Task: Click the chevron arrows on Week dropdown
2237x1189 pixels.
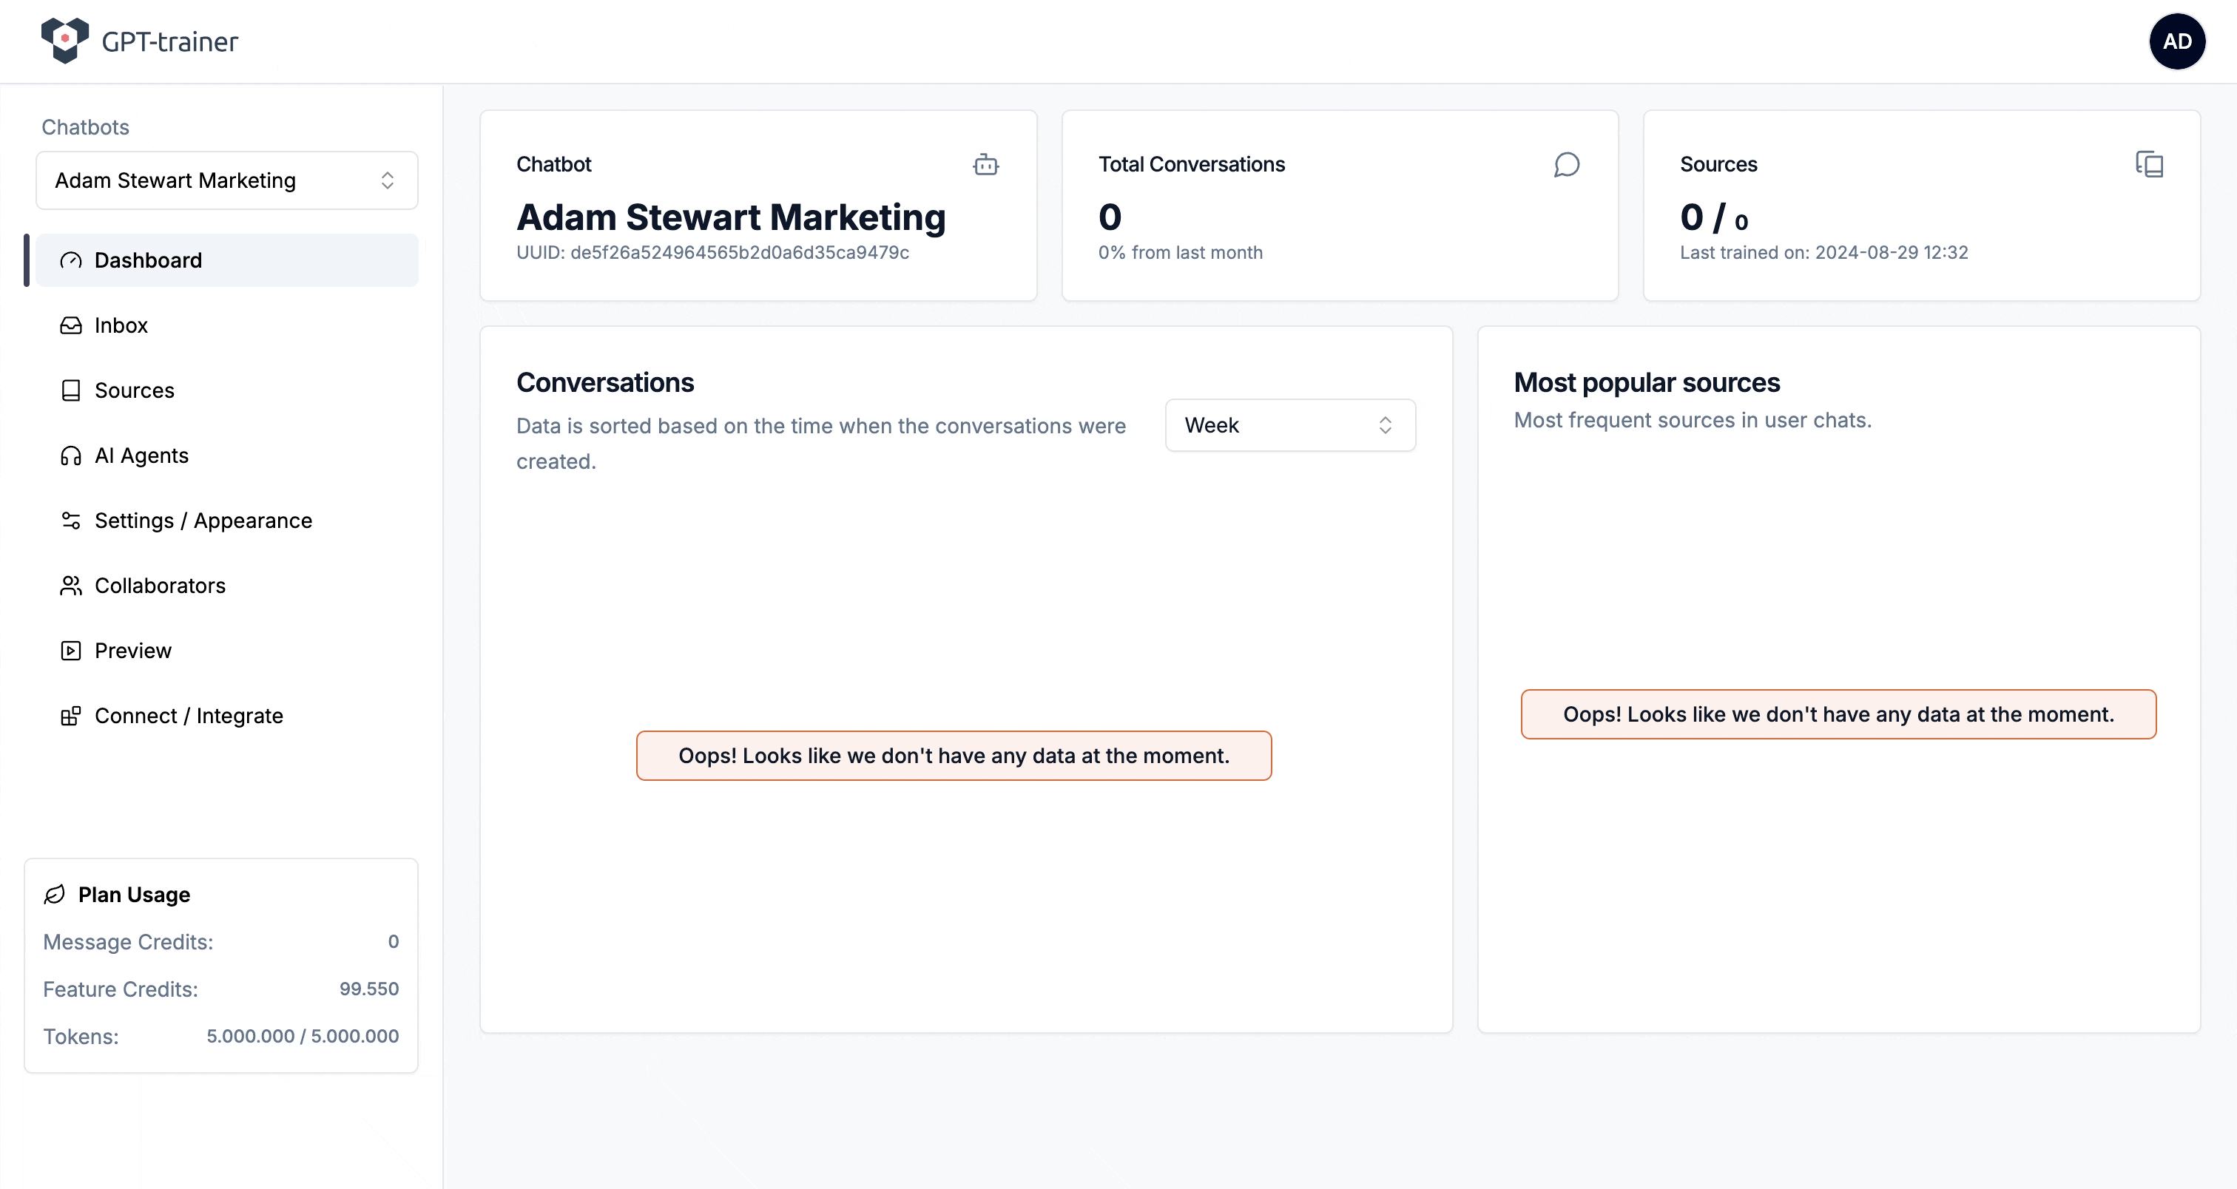Action: pos(1385,425)
